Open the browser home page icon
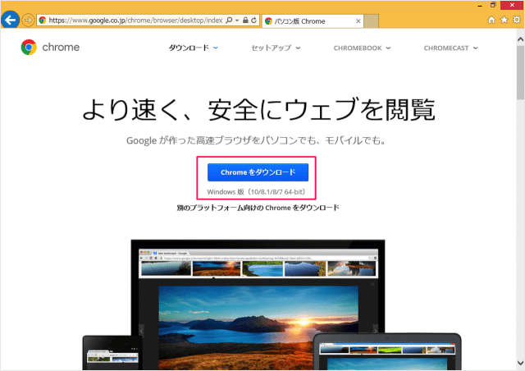 coord(491,19)
